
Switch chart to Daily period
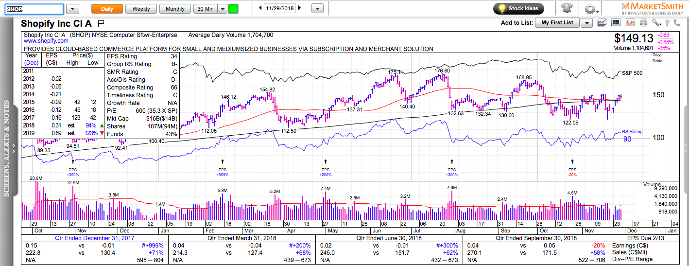107,9
